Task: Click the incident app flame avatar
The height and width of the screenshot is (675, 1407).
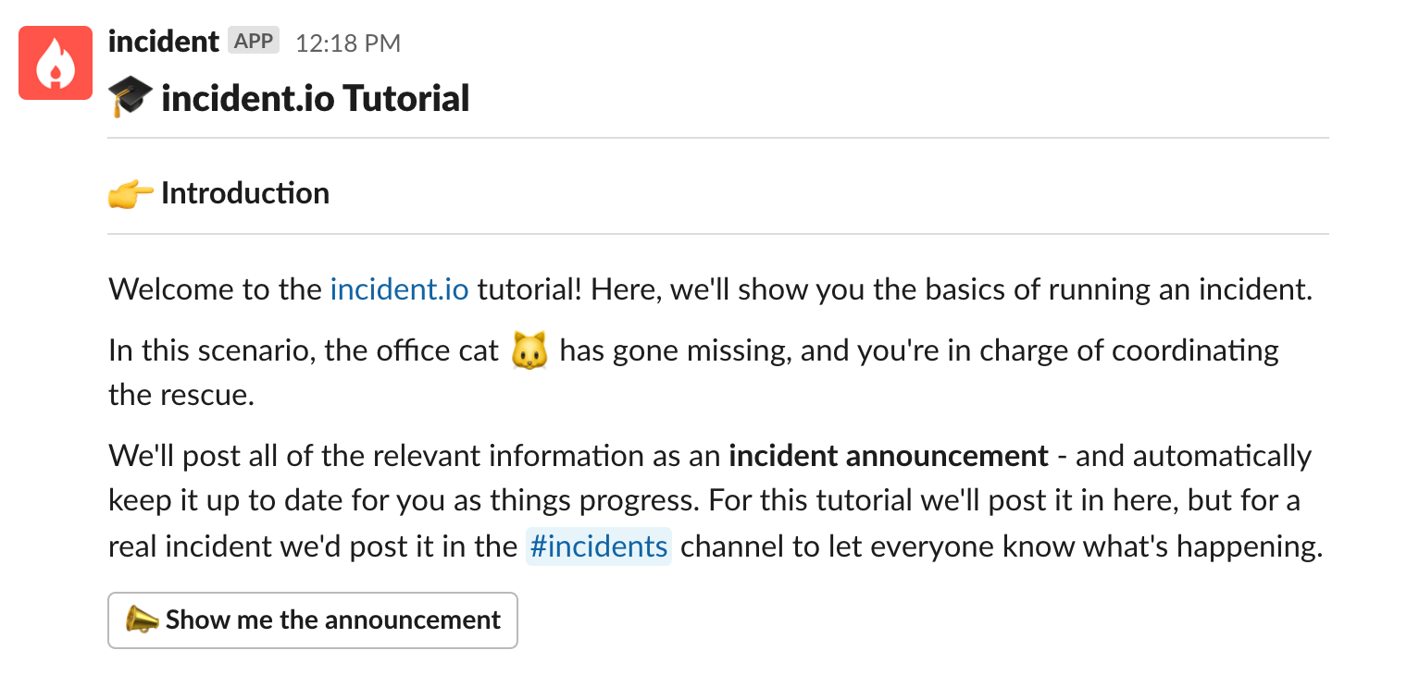Action: coord(56,63)
